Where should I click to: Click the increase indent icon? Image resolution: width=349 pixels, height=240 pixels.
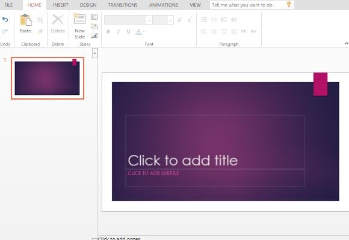pyautogui.click(x=233, y=20)
